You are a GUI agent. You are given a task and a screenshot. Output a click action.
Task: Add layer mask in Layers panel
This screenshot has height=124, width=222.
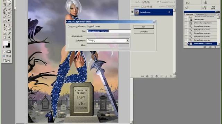(x=152, y=76)
